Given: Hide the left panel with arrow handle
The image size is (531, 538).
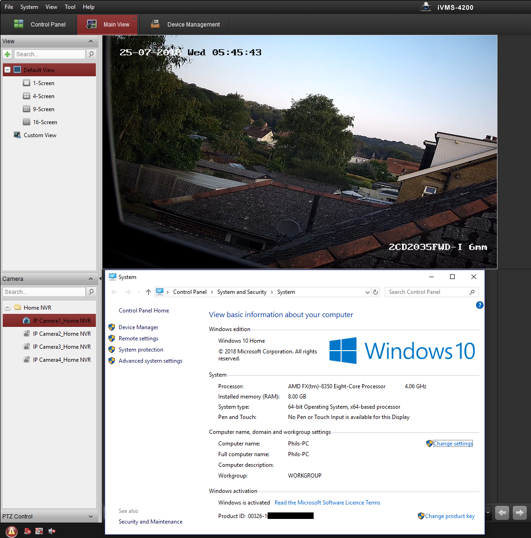Looking at the screenshot, I should point(100,279).
